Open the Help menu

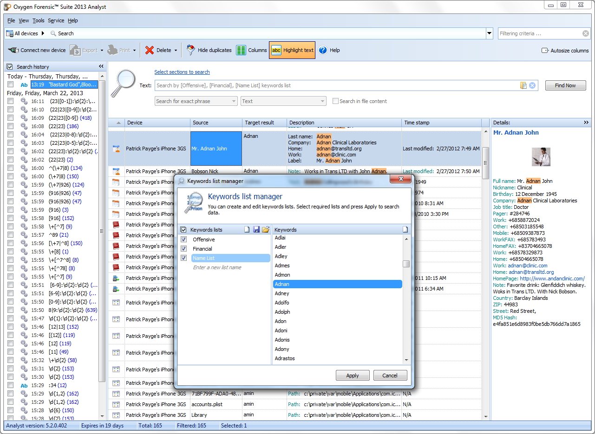(x=73, y=20)
